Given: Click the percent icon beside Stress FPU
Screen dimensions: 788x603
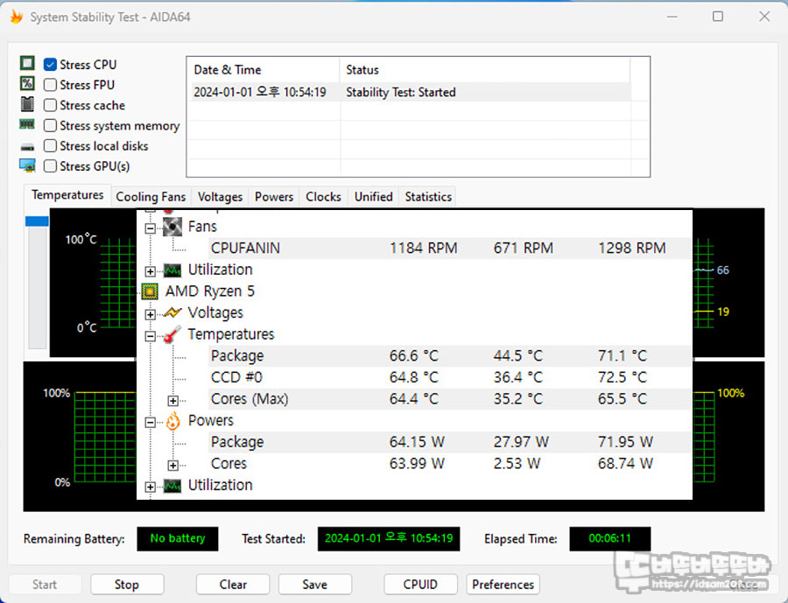Looking at the screenshot, I should click(27, 83).
